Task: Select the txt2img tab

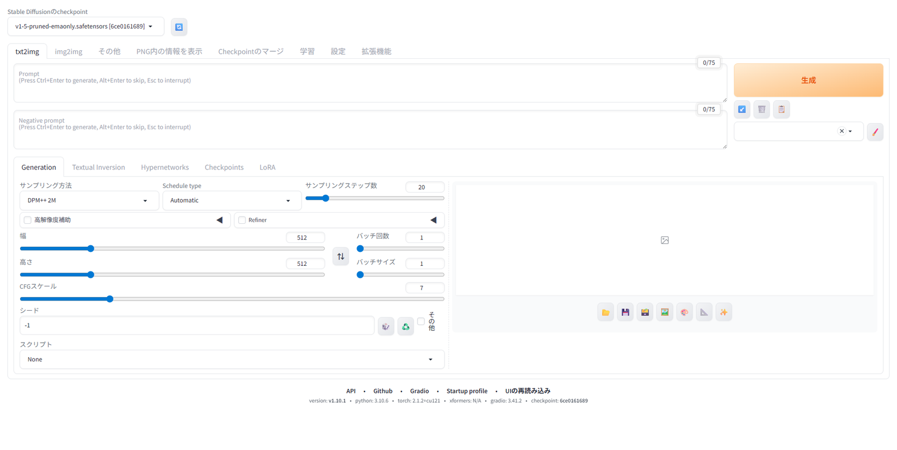Action: tap(27, 51)
